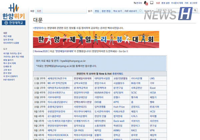Open the DVD룸 keyword link
Screen dimensions: 200x140
pos(98,102)
